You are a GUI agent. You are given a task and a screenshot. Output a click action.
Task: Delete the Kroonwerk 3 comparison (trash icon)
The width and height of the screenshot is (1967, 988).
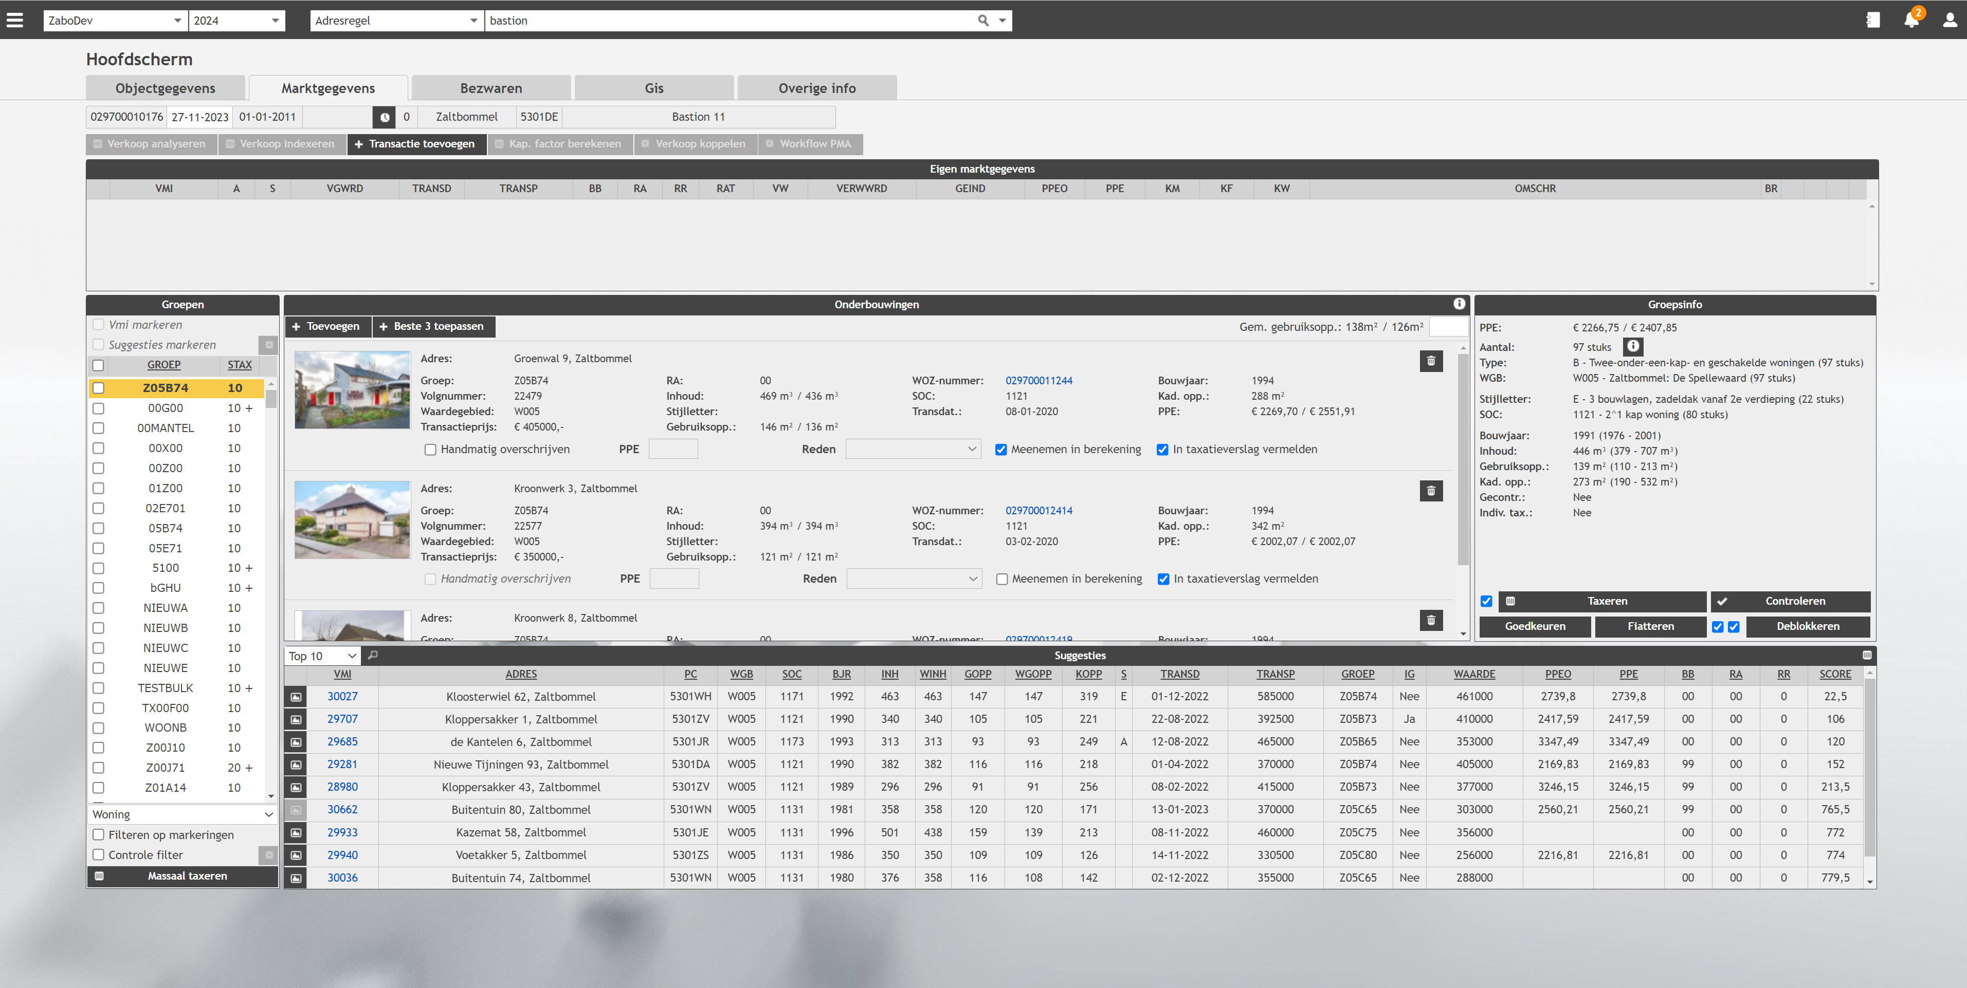pyautogui.click(x=1431, y=491)
